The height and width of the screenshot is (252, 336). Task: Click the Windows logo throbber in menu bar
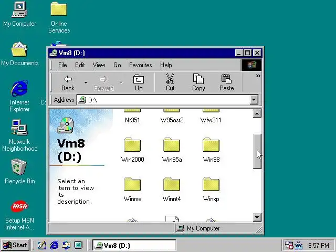coord(251,65)
